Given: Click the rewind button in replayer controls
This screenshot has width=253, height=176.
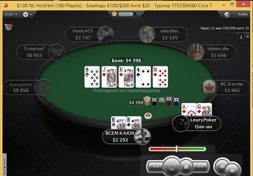Looking at the screenshot, I should click(156, 166).
